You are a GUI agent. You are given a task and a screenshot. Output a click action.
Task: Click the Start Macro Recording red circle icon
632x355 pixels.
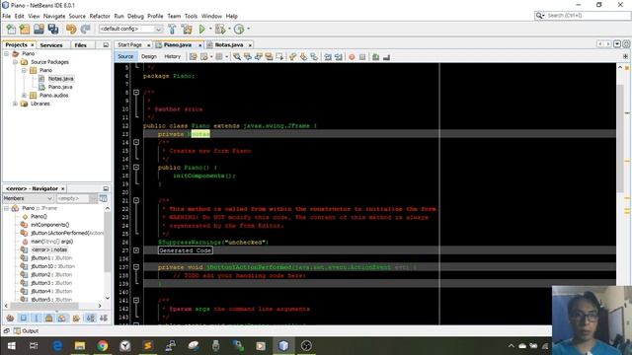pyautogui.click(x=352, y=57)
